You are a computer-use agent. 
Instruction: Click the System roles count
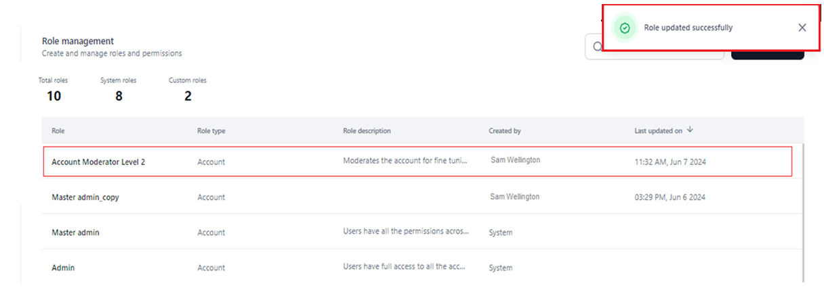point(119,96)
